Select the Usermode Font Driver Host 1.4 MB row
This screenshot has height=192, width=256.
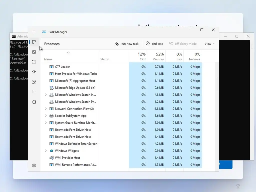pos(121,137)
